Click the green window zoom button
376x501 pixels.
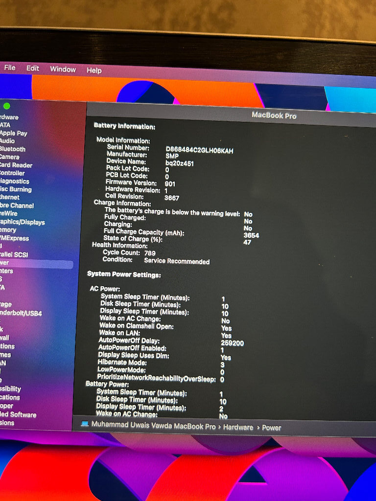click(6, 106)
